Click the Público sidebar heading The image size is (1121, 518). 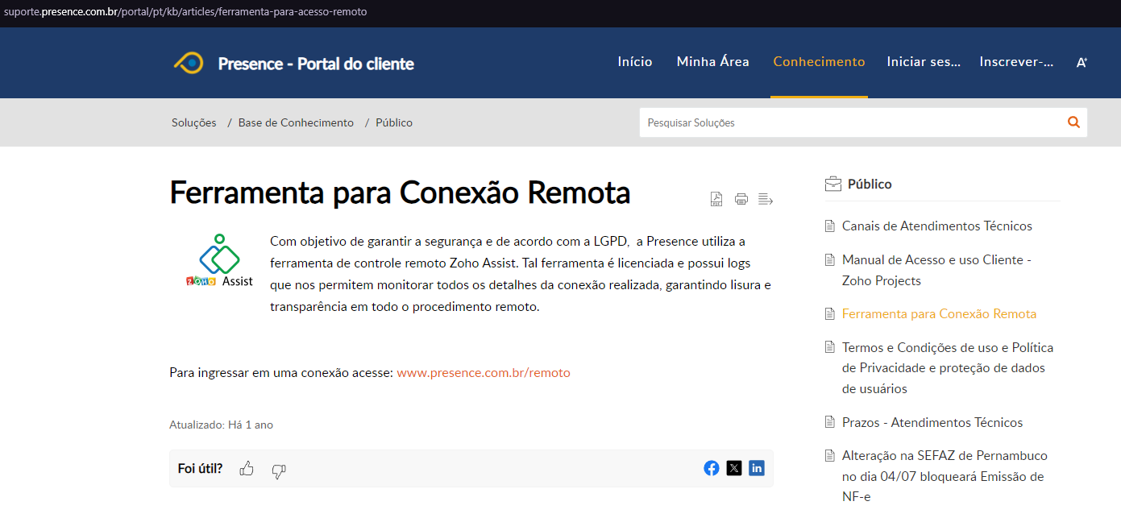point(870,184)
